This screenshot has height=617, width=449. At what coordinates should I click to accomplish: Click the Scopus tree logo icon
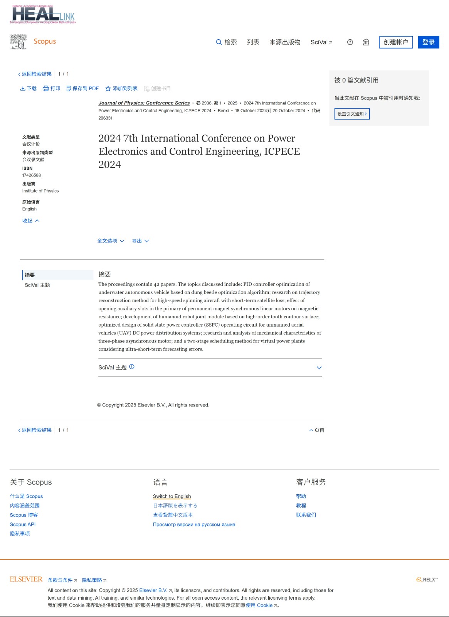(x=18, y=42)
